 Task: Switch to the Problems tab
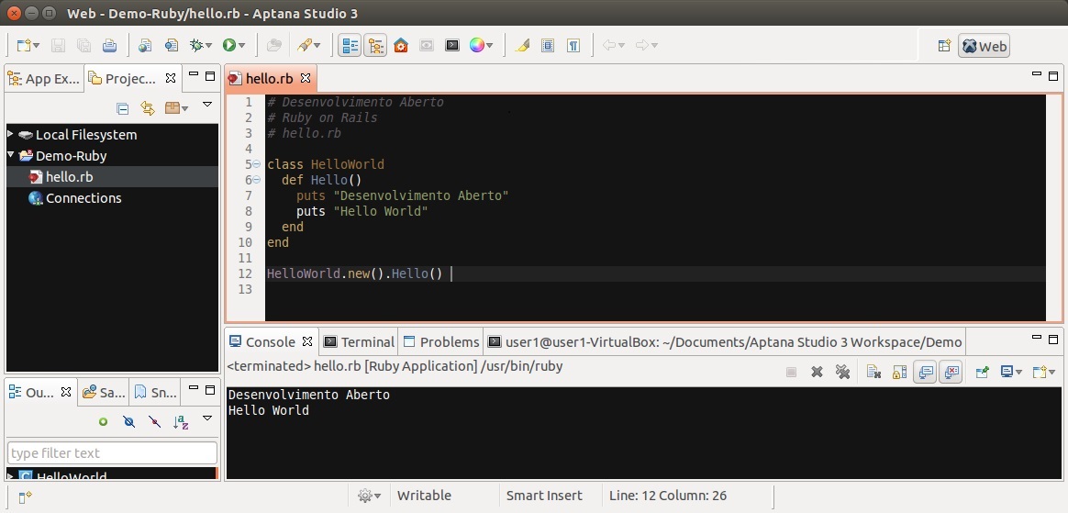(440, 341)
